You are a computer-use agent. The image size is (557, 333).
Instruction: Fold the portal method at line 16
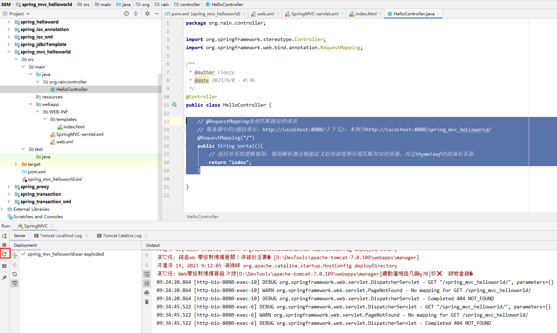pyautogui.click(x=184, y=146)
